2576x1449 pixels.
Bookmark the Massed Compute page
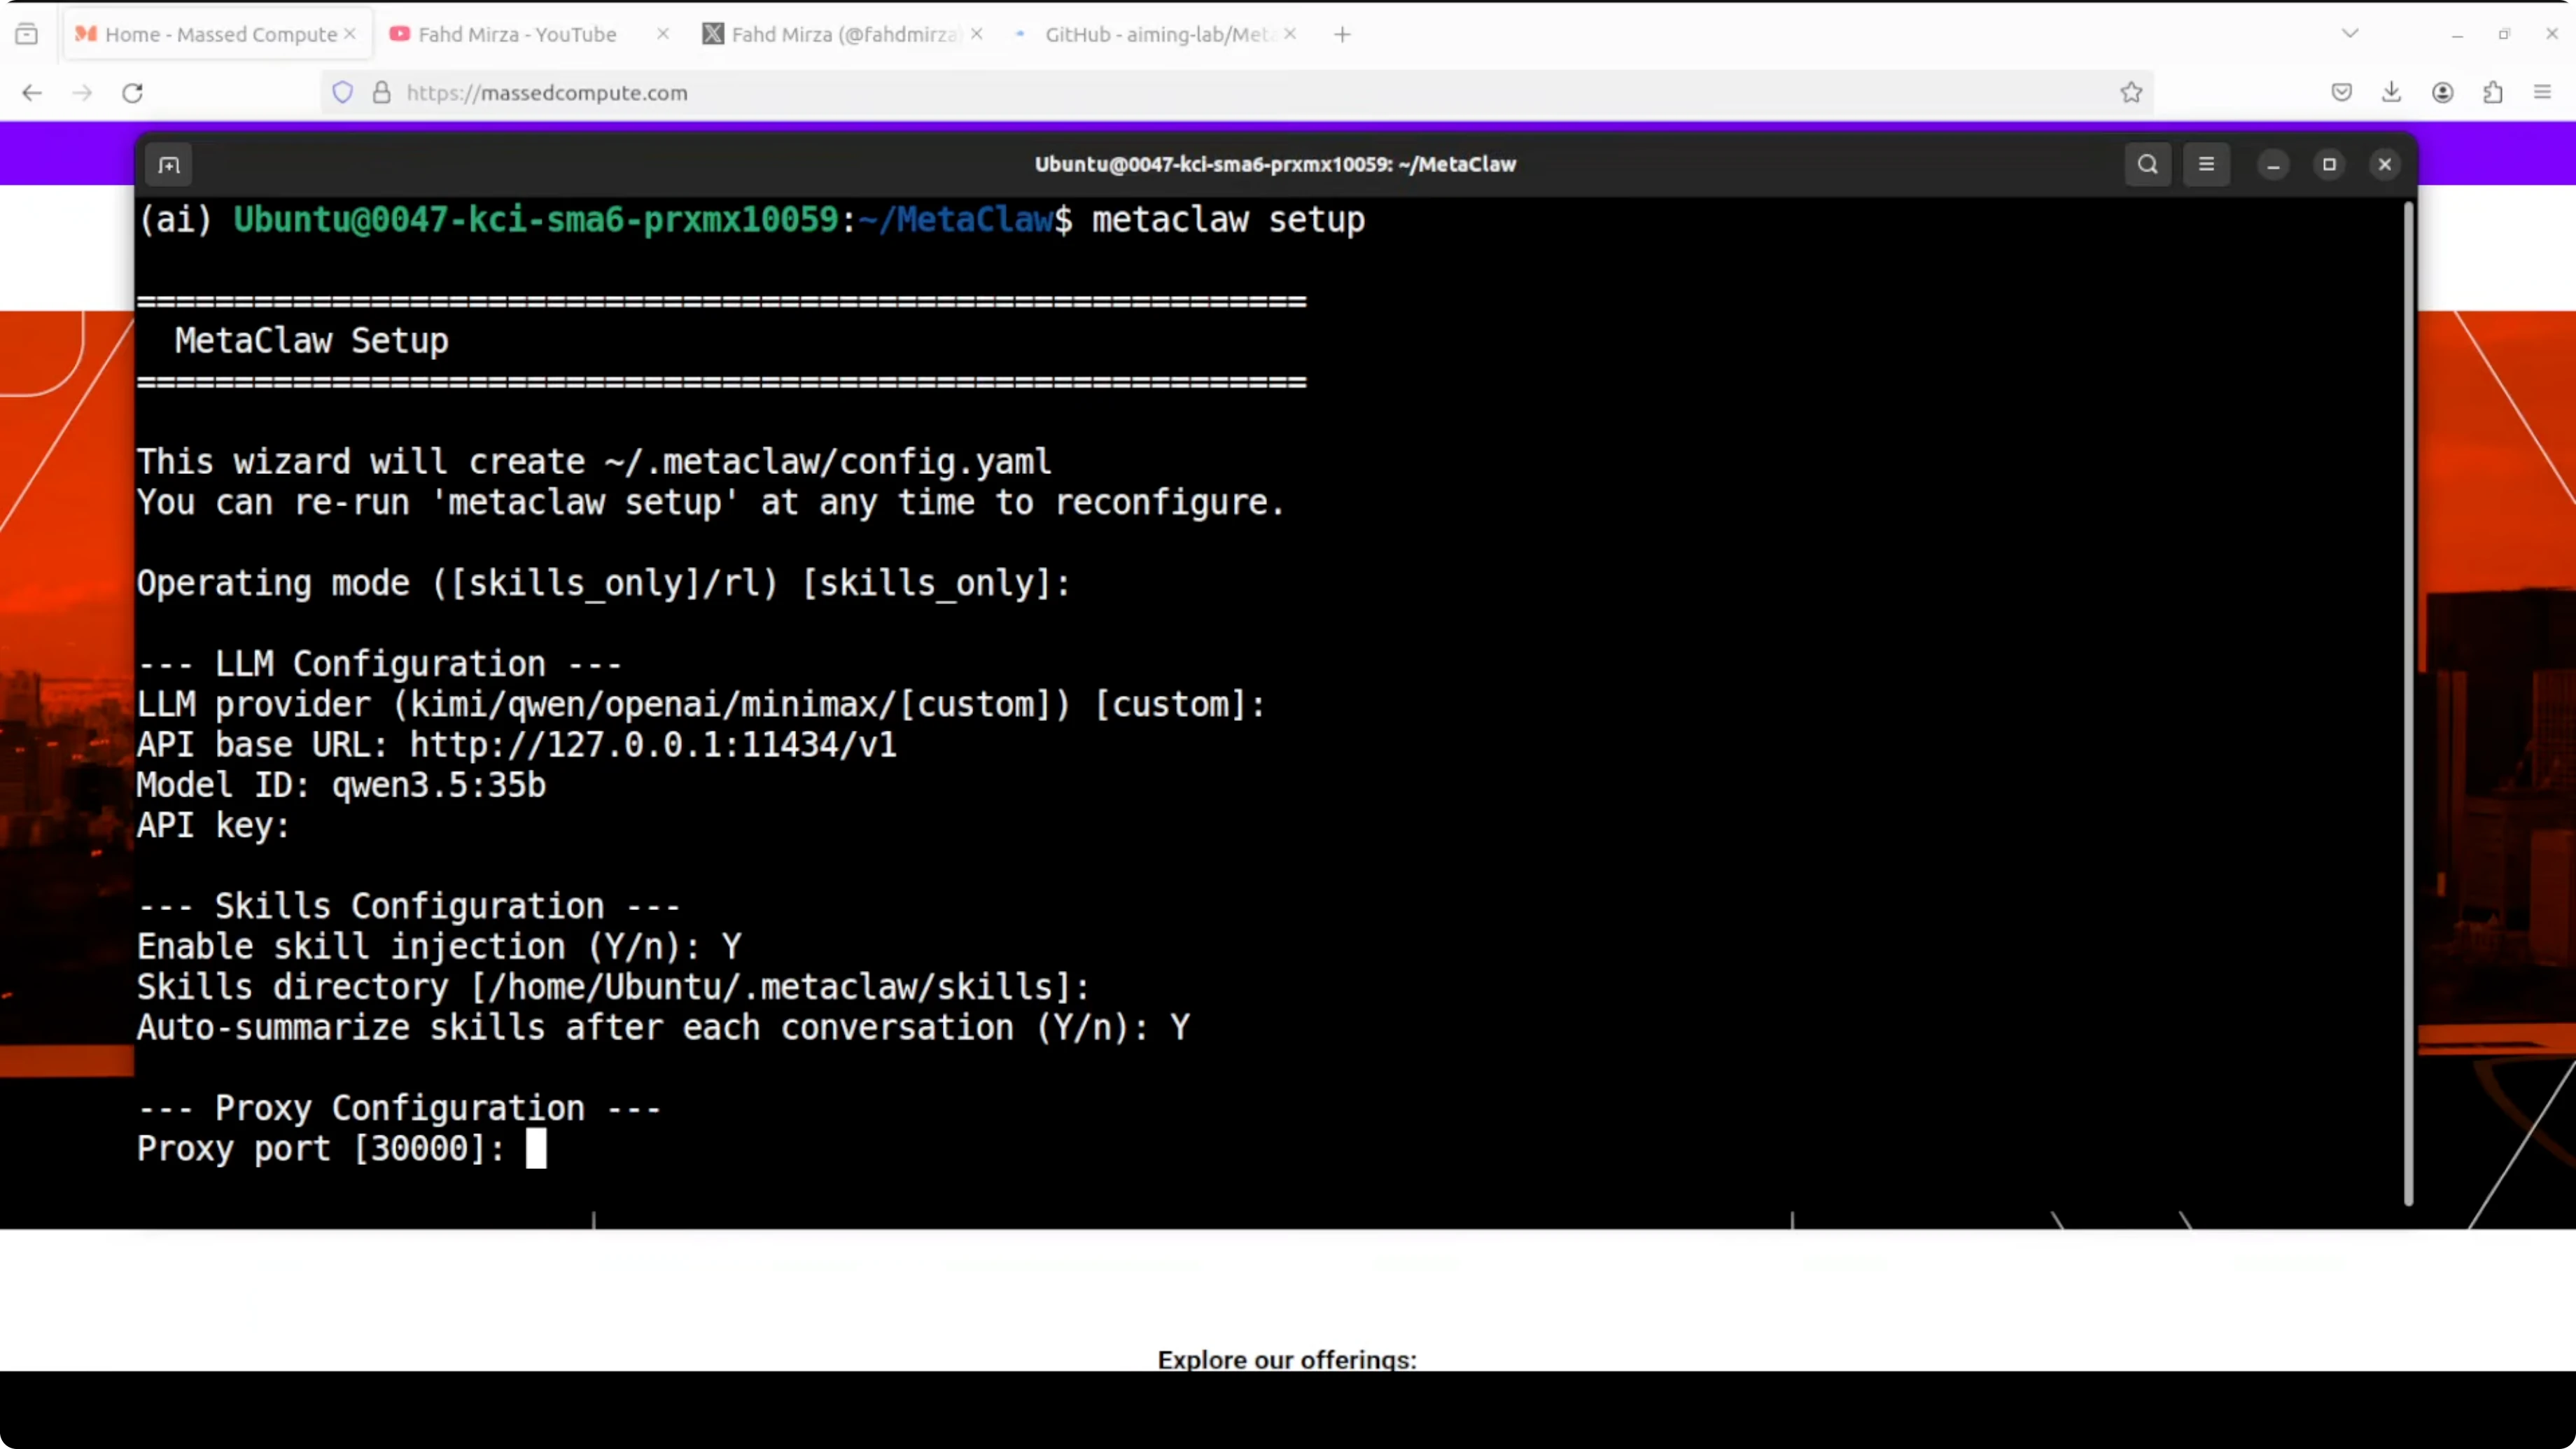pos(2131,92)
